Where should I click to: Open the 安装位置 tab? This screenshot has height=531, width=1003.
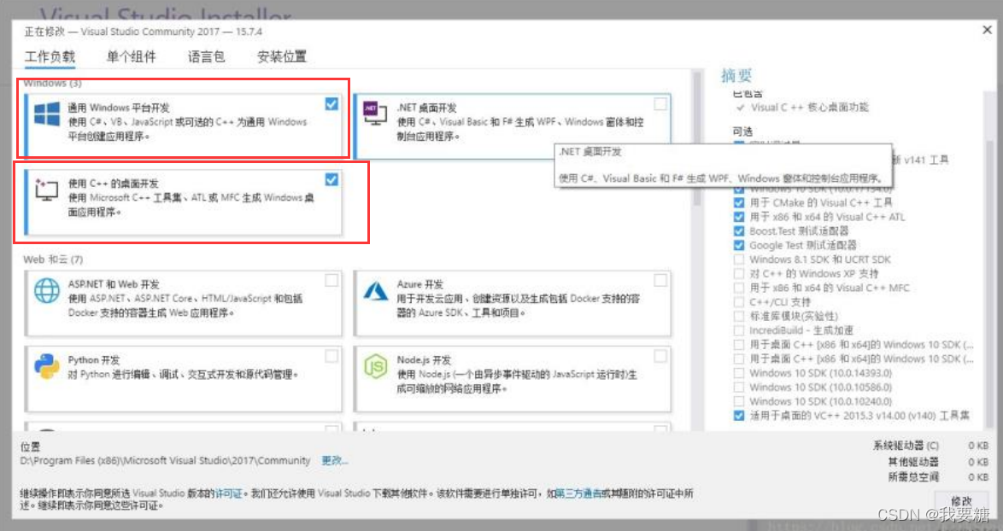coord(281,57)
